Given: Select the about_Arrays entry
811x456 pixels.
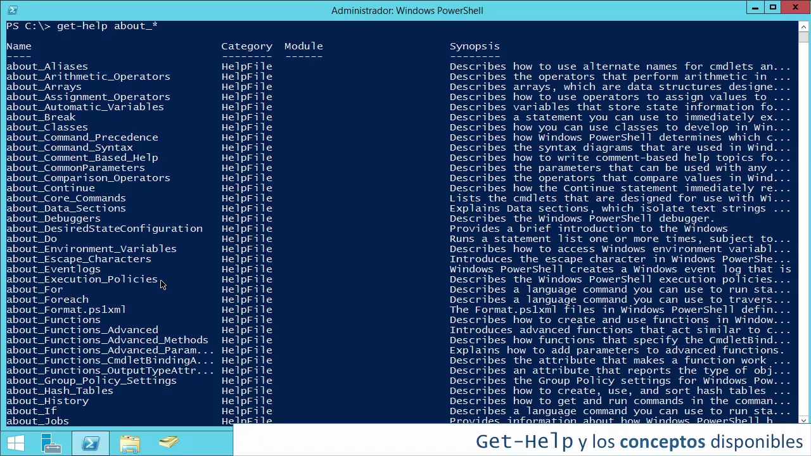Looking at the screenshot, I should tap(44, 87).
